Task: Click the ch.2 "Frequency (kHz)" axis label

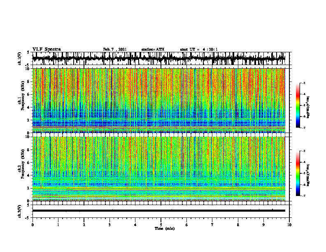Action: [x=23, y=164]
